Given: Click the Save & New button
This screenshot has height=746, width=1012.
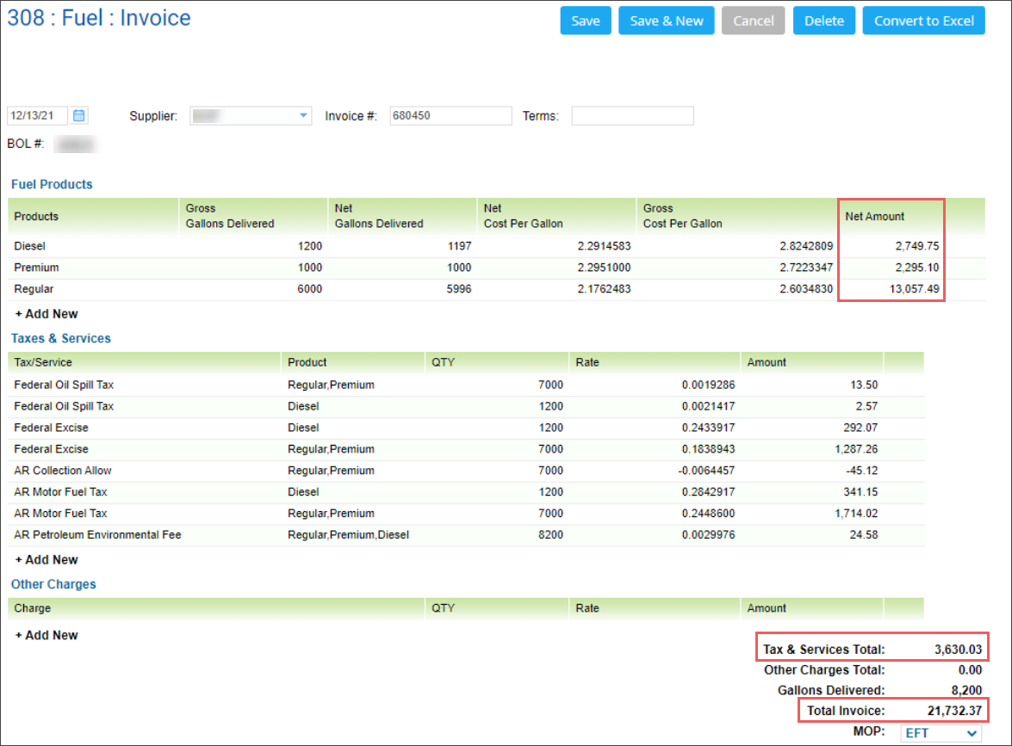Looking at the screenshot, I should click(x=666, y=21).
